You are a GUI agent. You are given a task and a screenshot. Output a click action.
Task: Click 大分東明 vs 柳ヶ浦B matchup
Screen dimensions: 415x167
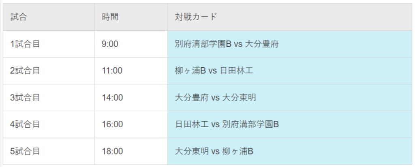tap(214, 151)
